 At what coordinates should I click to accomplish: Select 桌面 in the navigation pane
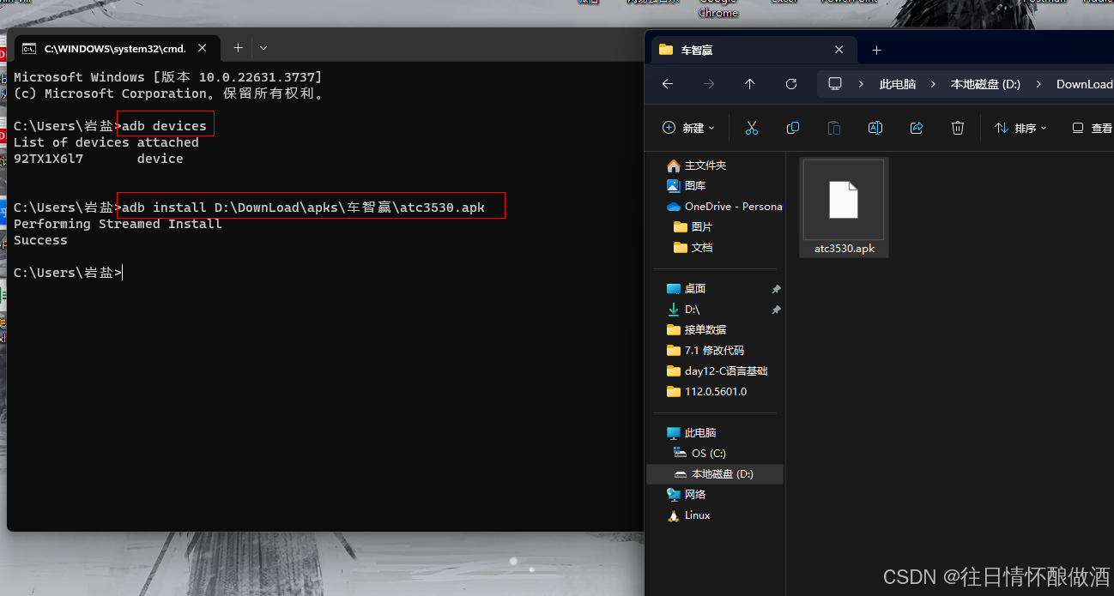click(x=686, y=288)
